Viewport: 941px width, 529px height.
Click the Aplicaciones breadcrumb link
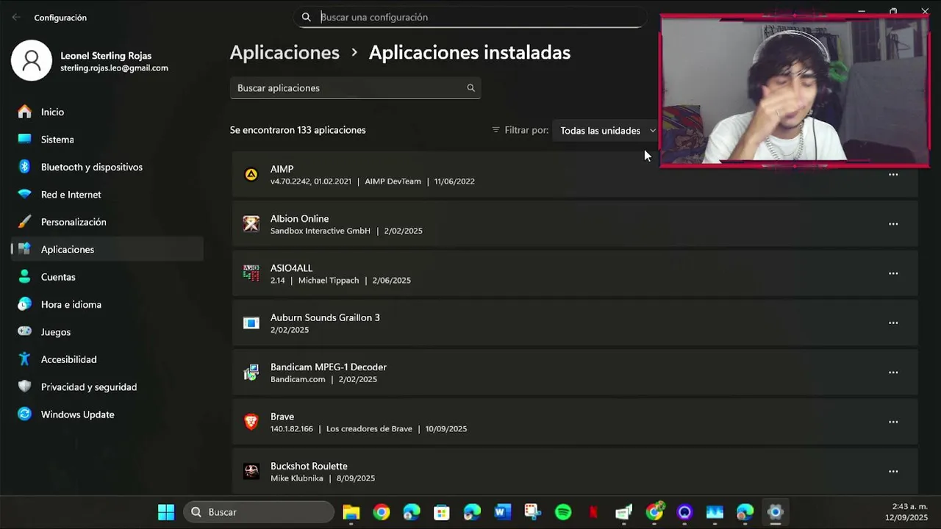285,53
